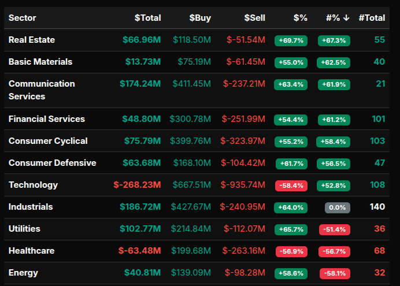400x286 pixels.
Task: Click the $% column header
Action: (x=300, y=18)
